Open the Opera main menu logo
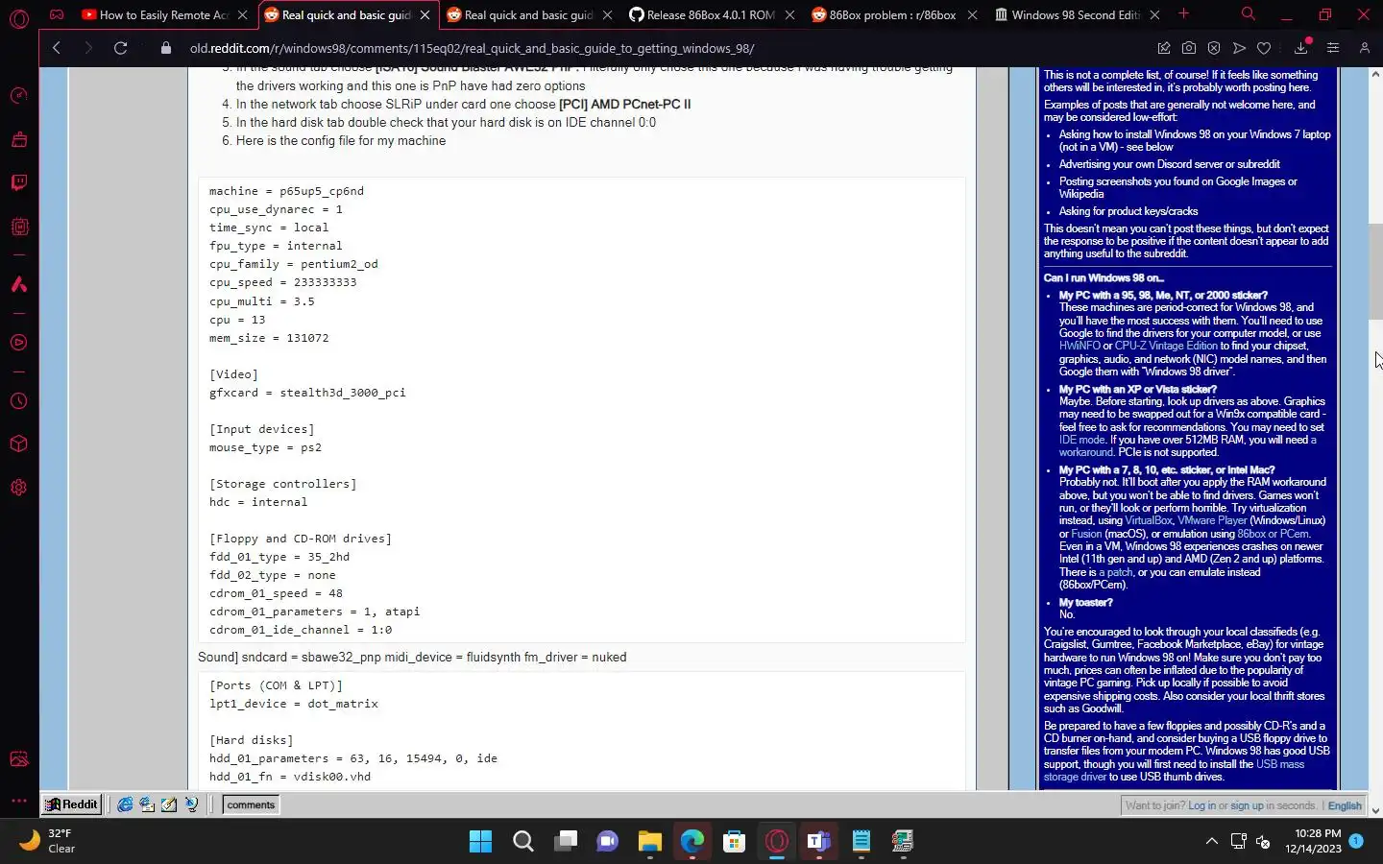Image resolution: width=1383 pixels, height=864 pixels. pos(19,17)
